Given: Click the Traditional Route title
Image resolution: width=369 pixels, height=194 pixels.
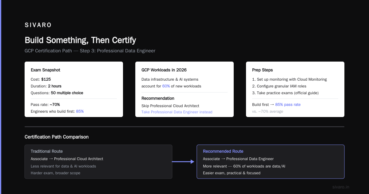Looking at the screenshot, I should (47, 151).
